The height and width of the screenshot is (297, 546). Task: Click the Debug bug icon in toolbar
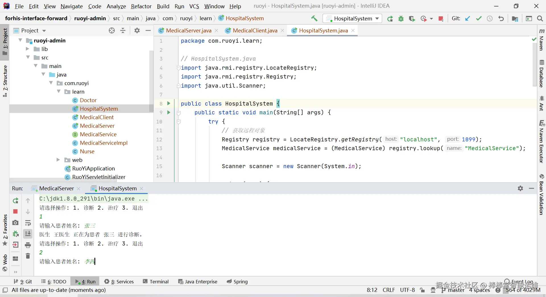(401, 19)
